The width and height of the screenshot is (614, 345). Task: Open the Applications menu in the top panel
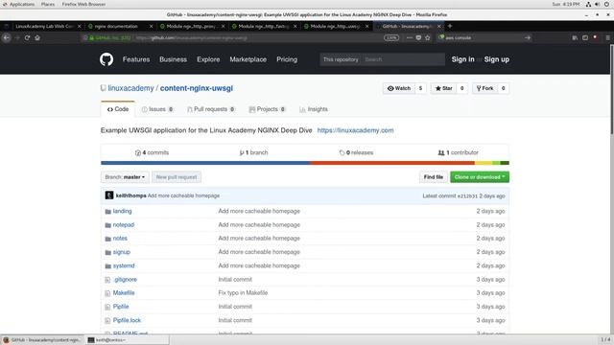click(21, 4)
